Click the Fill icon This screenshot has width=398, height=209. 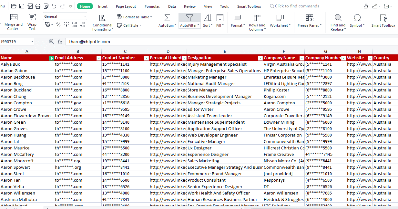pos(220,18)
